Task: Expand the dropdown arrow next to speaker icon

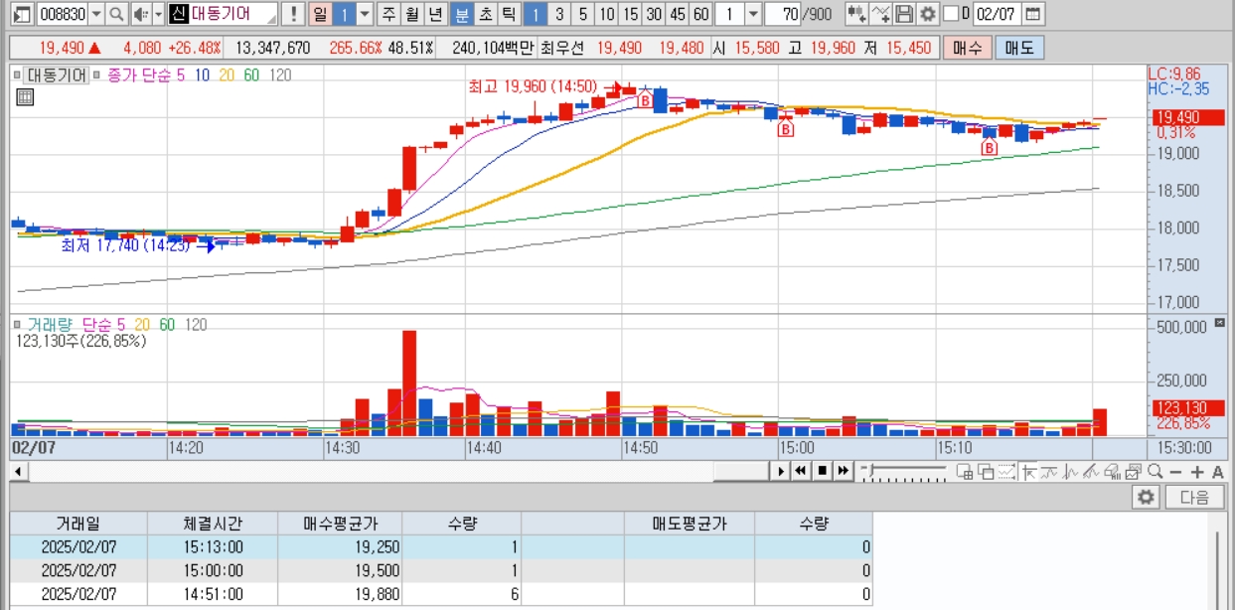Action: [x=158, y=14]
